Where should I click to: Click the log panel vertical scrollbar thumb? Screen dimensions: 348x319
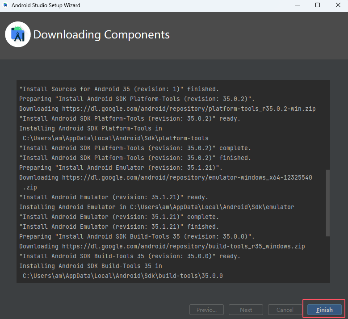coord(327,203)
